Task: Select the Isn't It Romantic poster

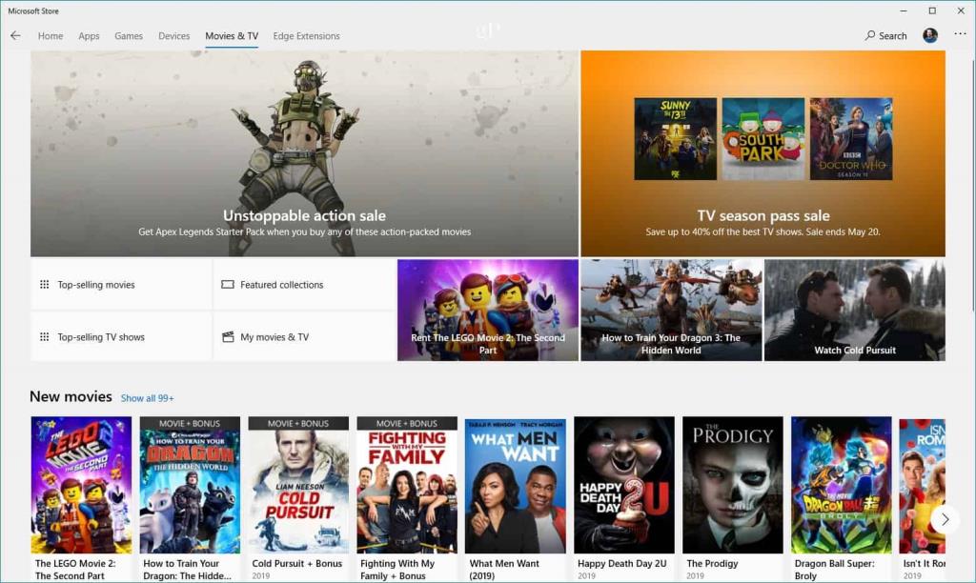Action: click(x=923, y=485)
